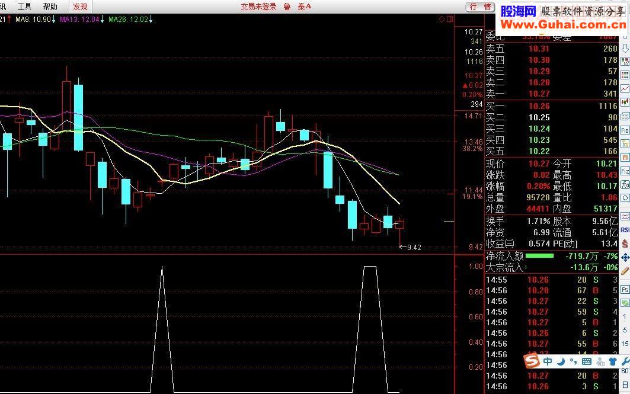Click the 换手 value 1.71%
630x394 pixels.
538,222
